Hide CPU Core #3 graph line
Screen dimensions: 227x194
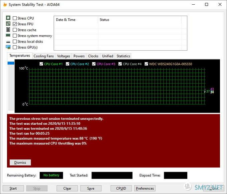click(94, 64)
